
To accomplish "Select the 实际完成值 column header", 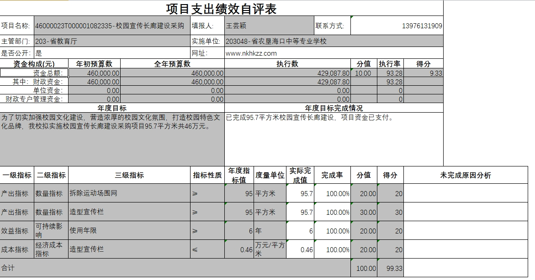I will (300, 175).
